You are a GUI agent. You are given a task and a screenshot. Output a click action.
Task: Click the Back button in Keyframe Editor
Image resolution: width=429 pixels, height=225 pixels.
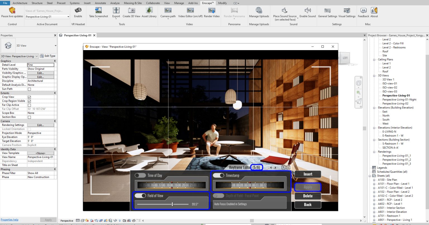click(x=308, y=205)
